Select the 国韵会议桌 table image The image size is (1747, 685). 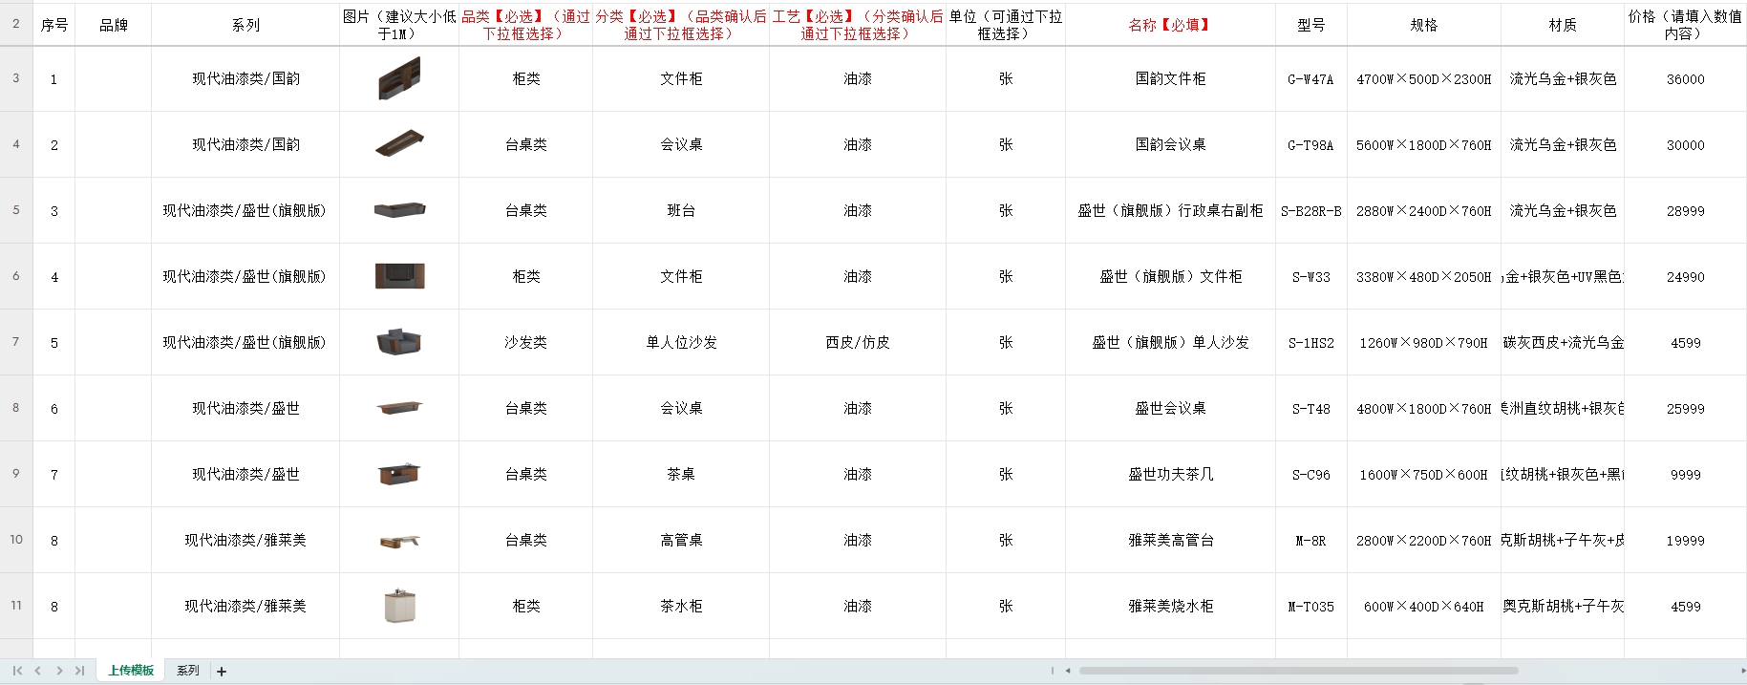click(x=399, y=144)
